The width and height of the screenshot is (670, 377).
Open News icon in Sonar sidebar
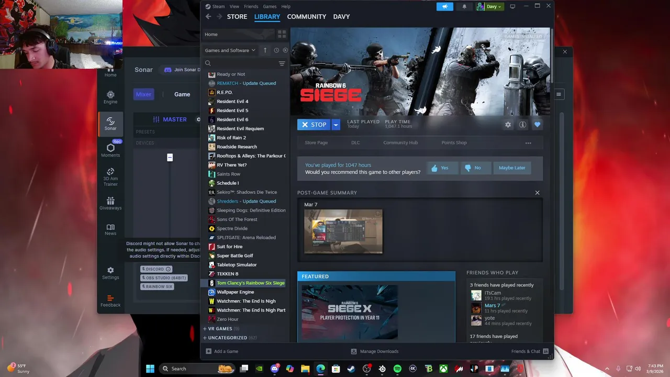(110, 229)
